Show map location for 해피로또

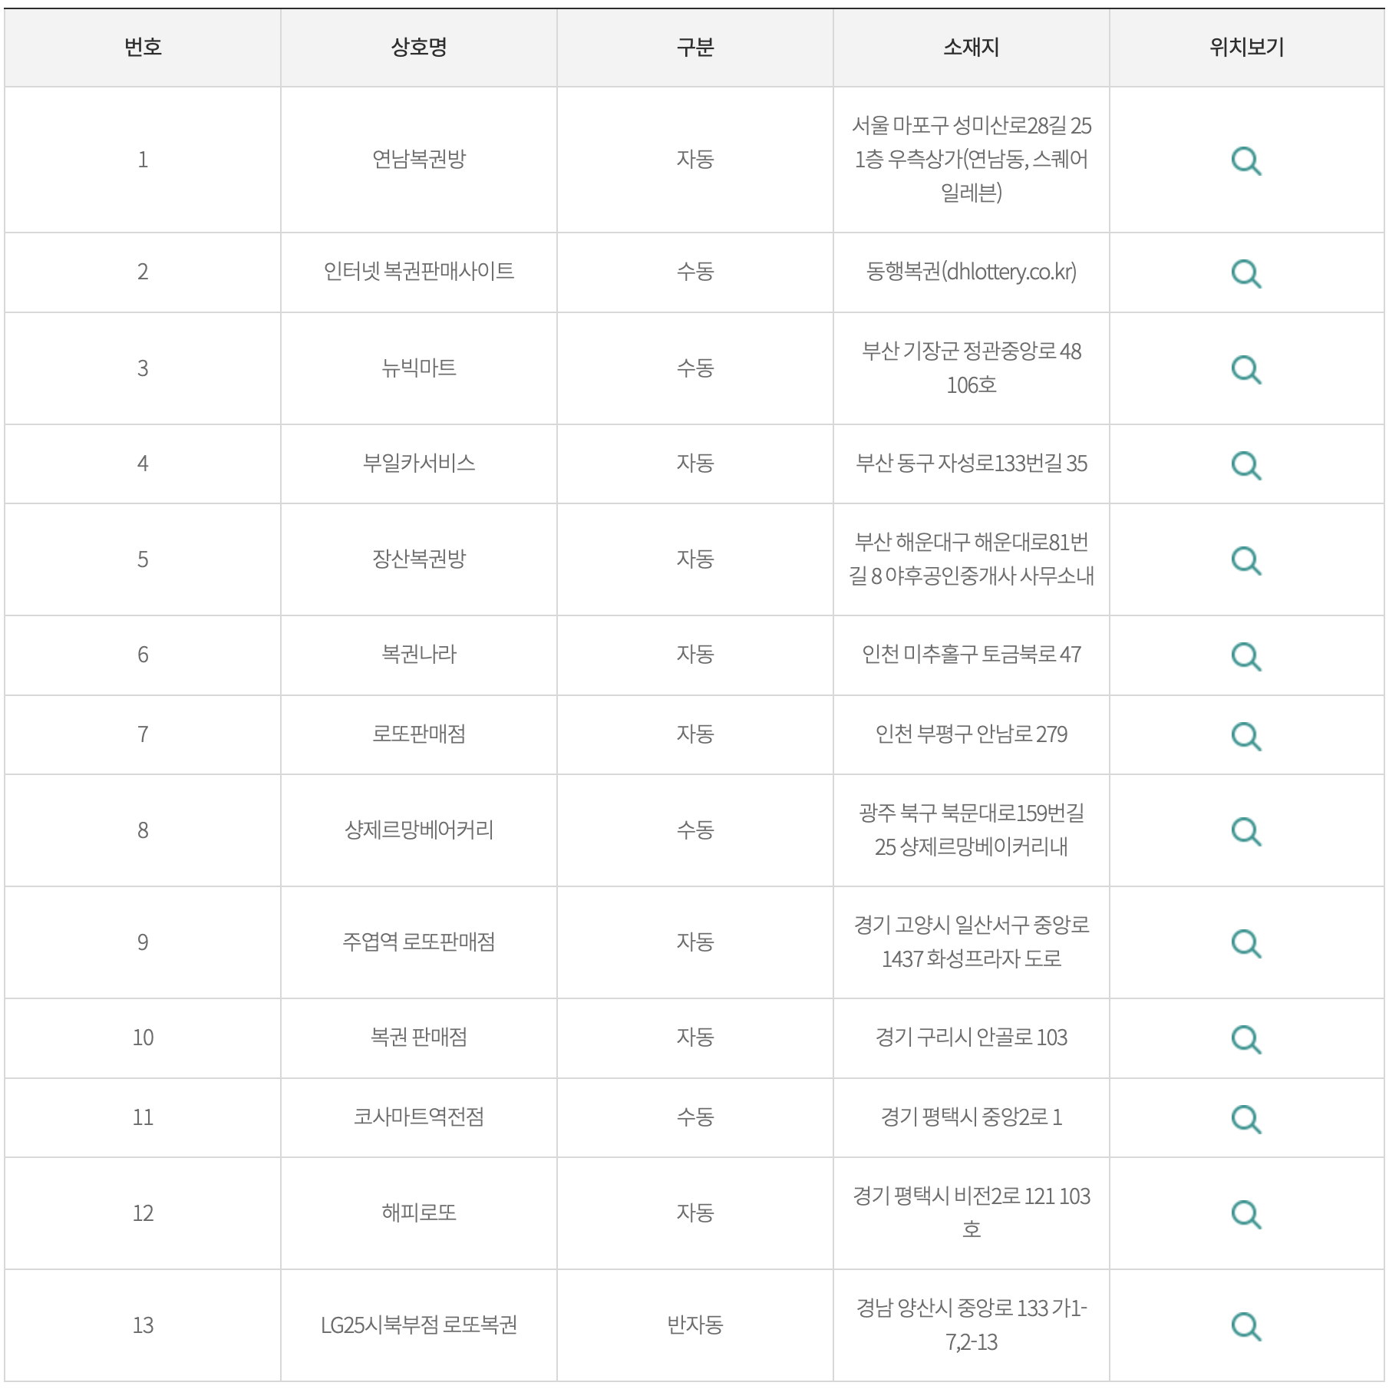(1246, 1214)
